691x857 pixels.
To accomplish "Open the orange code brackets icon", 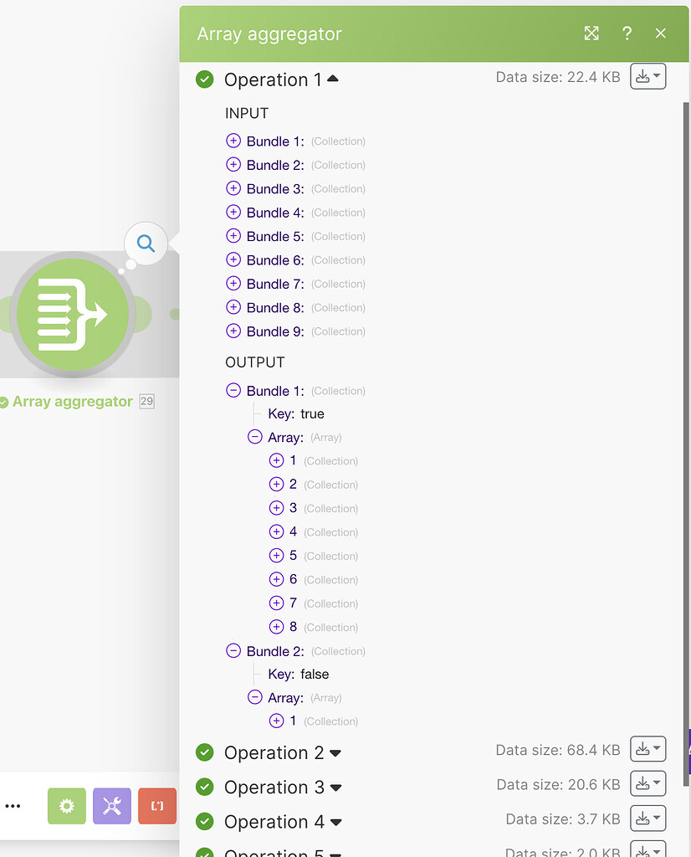I will (x=156, y=806).
